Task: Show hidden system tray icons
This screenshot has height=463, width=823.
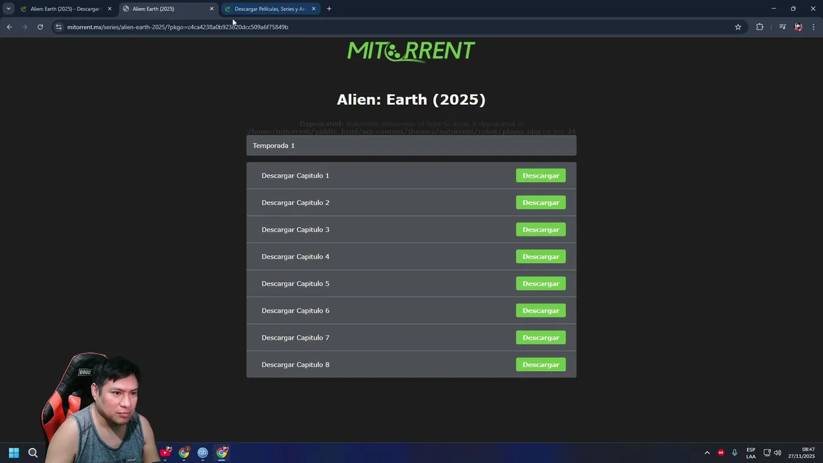Action: (x=707, y=453)
